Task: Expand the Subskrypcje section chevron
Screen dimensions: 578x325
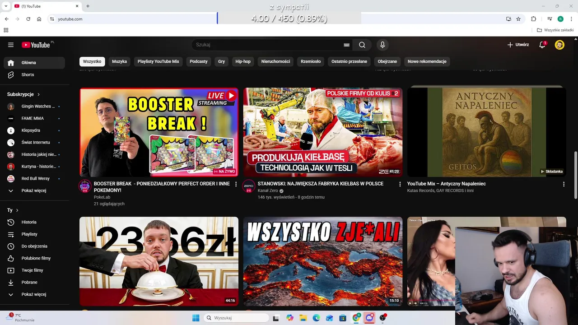Action: click(39, 94)
